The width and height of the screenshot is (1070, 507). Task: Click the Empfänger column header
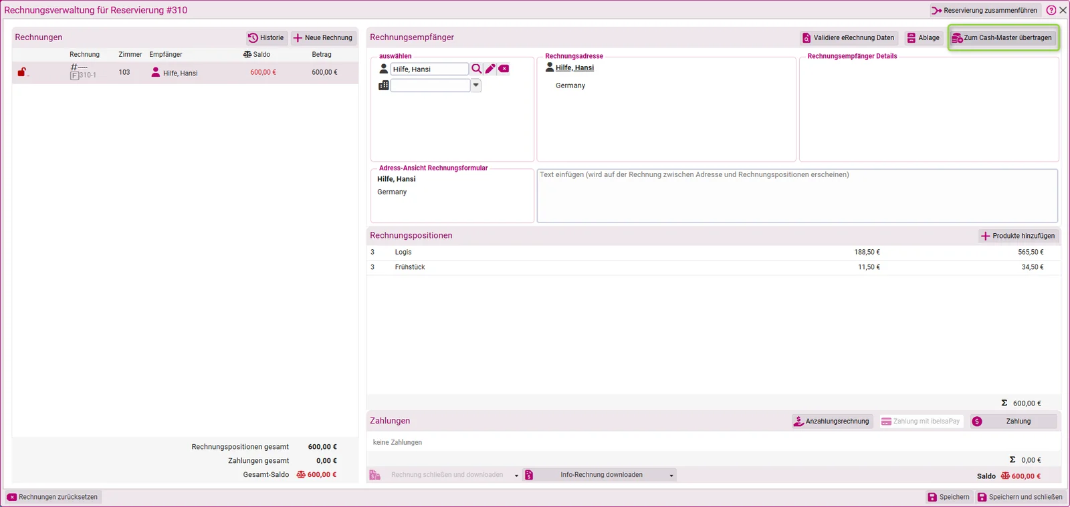[166, 55]
